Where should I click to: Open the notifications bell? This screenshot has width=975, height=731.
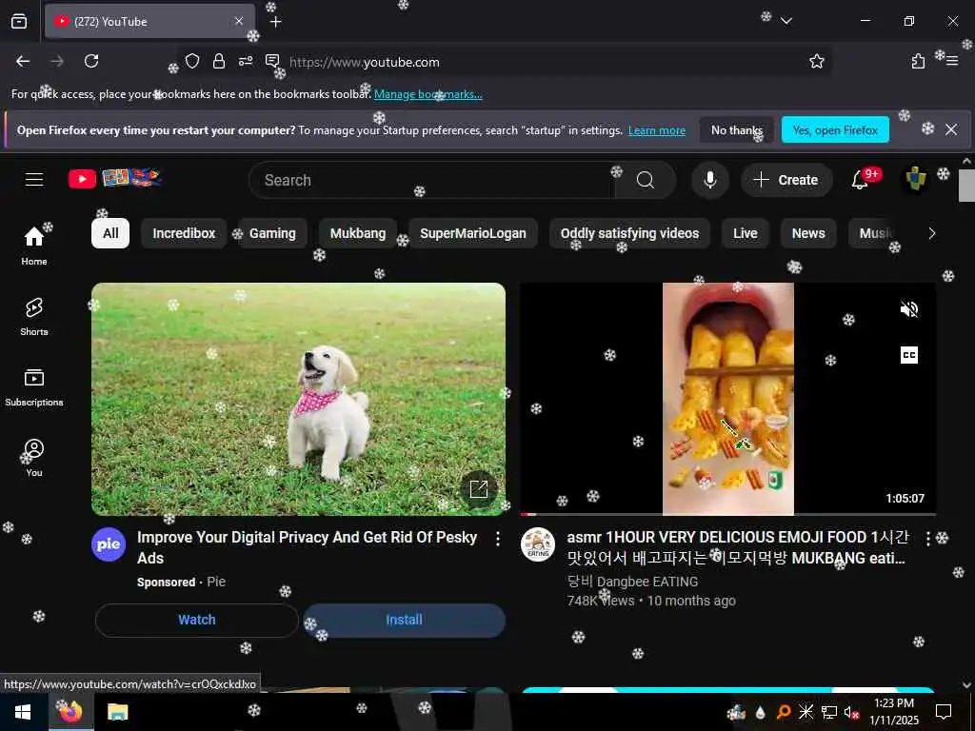click(x=860, y=180)
